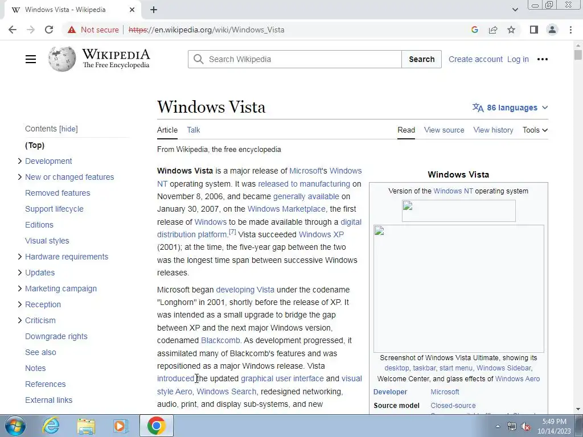Click the broken Vista screenshot image
This screenshot has width=583, height=437.
click(458, 288)
